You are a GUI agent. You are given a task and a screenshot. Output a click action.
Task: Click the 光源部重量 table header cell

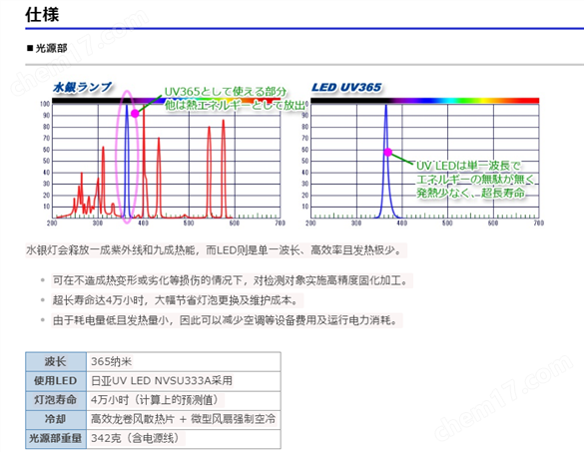[x=56, y=439]
